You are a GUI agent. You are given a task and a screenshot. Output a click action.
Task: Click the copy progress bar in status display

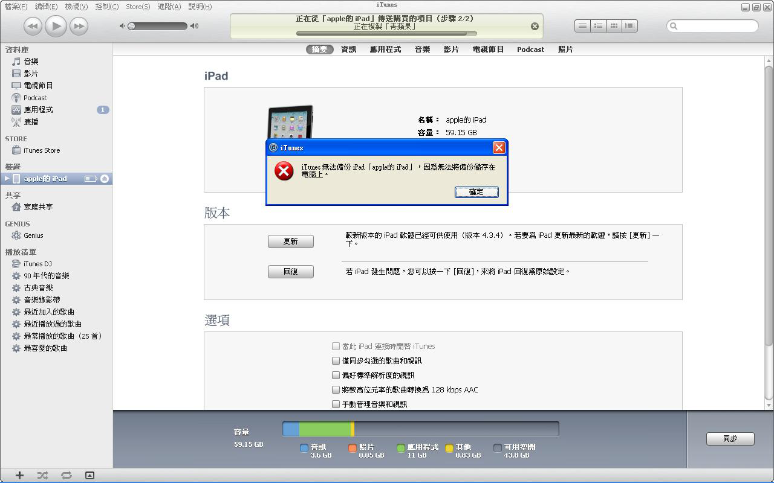(386, 34)
